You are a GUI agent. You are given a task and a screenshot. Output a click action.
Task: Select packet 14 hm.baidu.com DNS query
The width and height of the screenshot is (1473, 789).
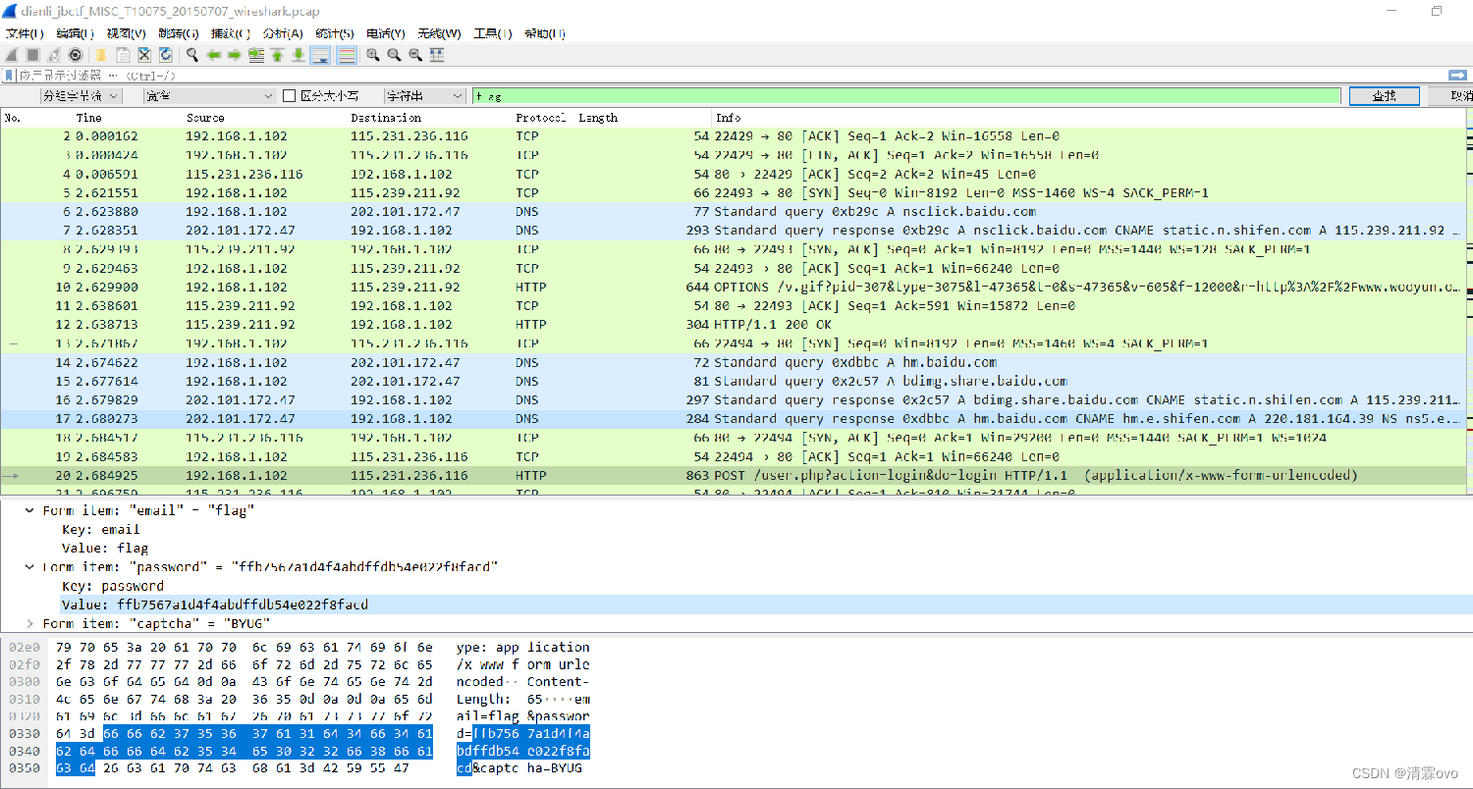coord(732,362)
